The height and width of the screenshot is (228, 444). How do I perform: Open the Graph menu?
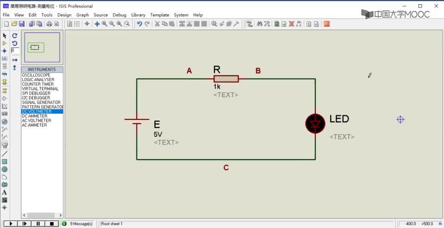83,15
